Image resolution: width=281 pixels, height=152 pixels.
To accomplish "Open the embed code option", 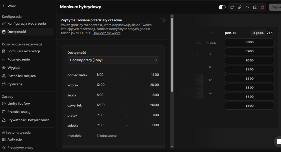I will [247, 7].
